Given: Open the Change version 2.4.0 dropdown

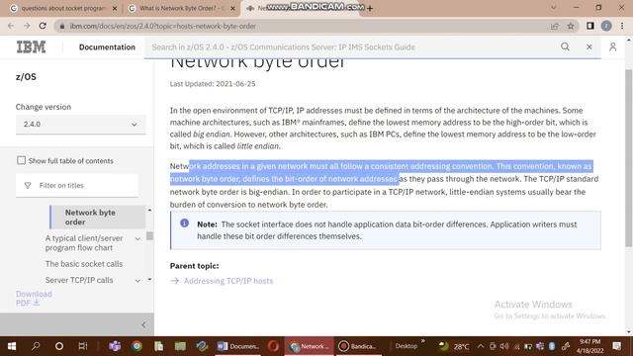Looking at the screenshot, I should [81, 124].
